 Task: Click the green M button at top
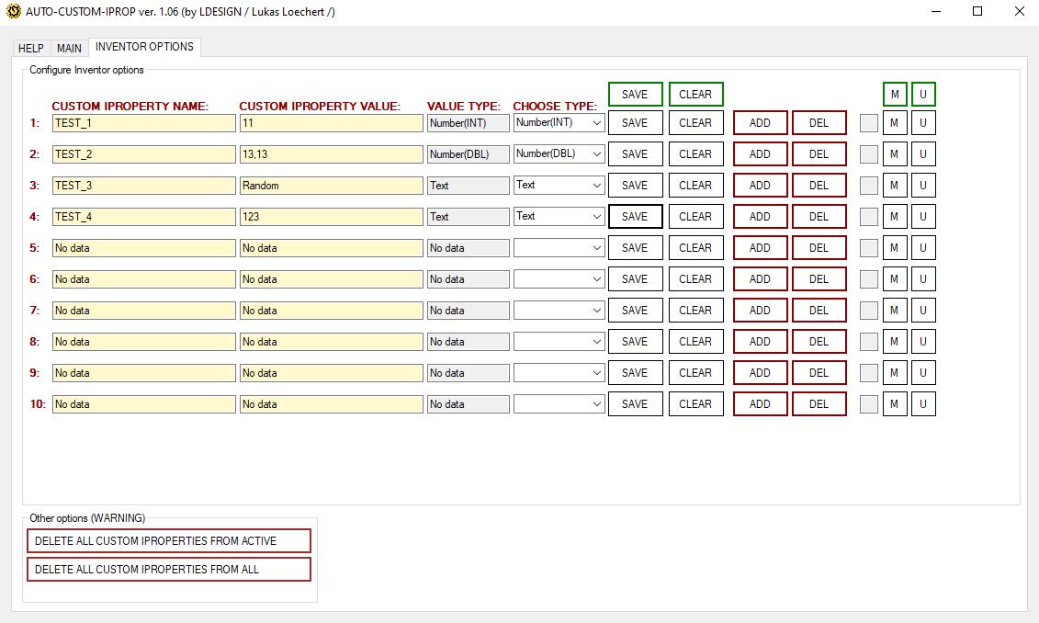[x=895, y=94]
